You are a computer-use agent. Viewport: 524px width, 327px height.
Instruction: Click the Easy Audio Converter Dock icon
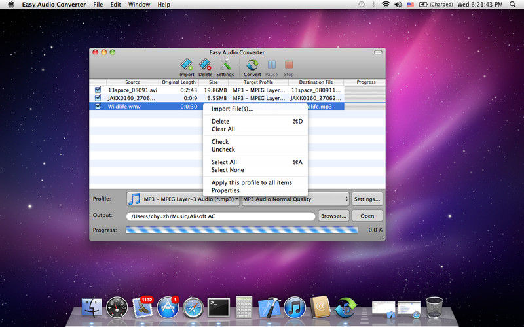click(x=346, y=307)
